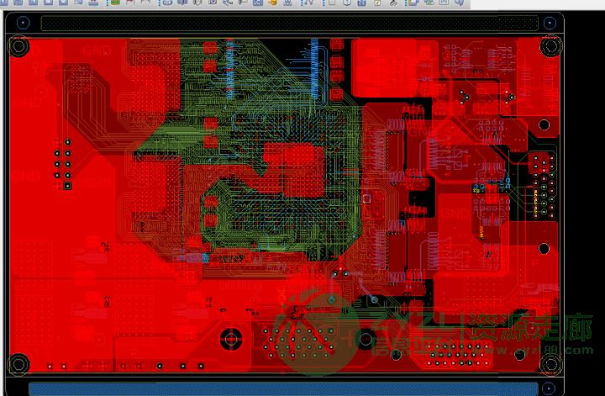Click the top-left corner fiducial mark
The width and height of the screenshot is (605, 396).
(23, 23)
